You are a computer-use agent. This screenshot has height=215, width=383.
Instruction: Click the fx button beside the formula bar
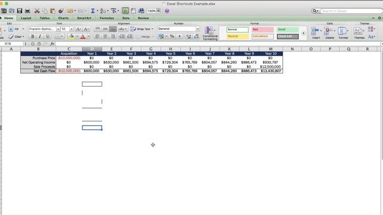point(52,44)
